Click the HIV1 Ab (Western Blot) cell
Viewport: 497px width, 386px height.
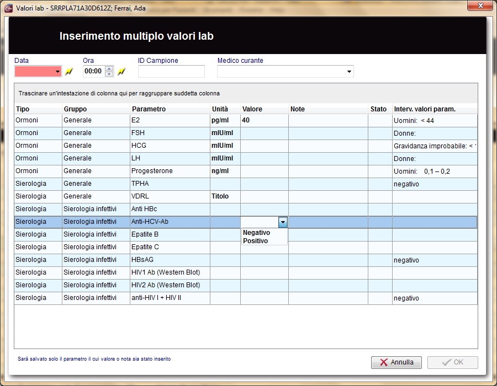coord(170,272)
